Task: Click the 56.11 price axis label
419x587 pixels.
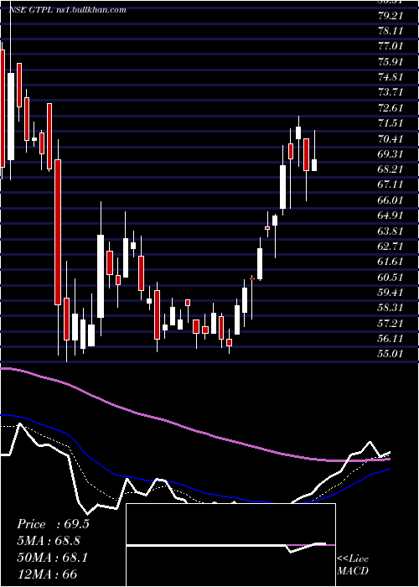Action: pyautogui.click(x=391, y=339)
